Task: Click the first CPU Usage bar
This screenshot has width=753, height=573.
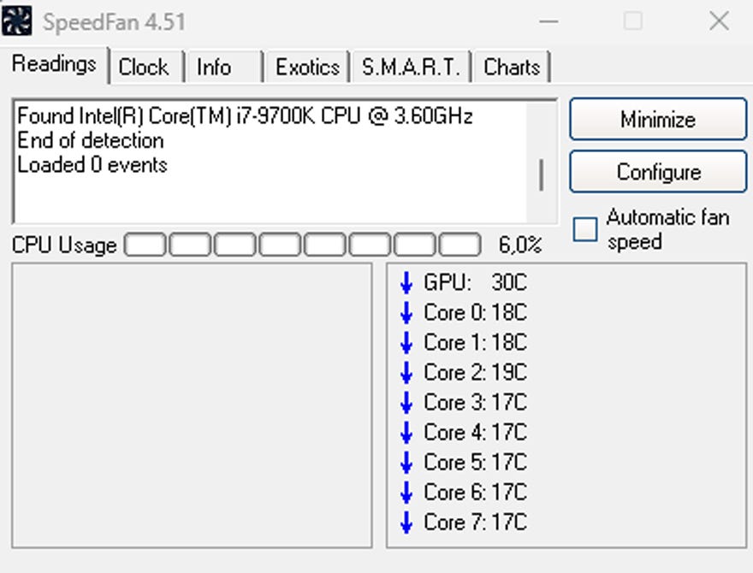Action: [145, 245]
